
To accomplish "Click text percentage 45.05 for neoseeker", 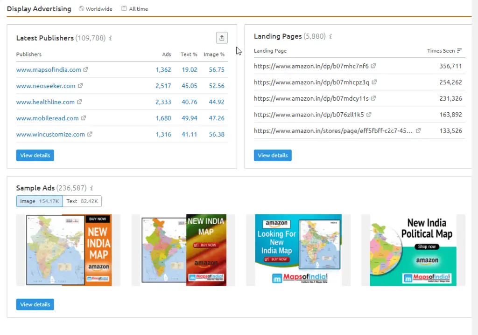I will (x=190, y=86).
